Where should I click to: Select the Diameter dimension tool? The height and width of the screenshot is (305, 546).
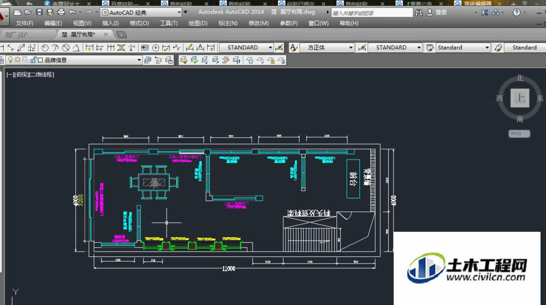point(66,48)
